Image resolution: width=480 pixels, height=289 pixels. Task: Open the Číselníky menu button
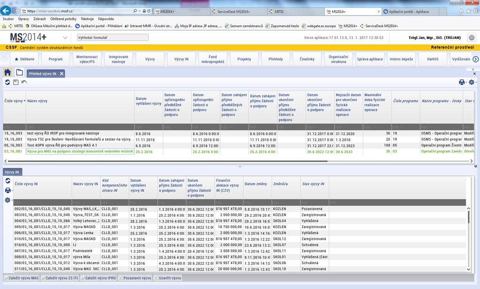tap(307, 59)
